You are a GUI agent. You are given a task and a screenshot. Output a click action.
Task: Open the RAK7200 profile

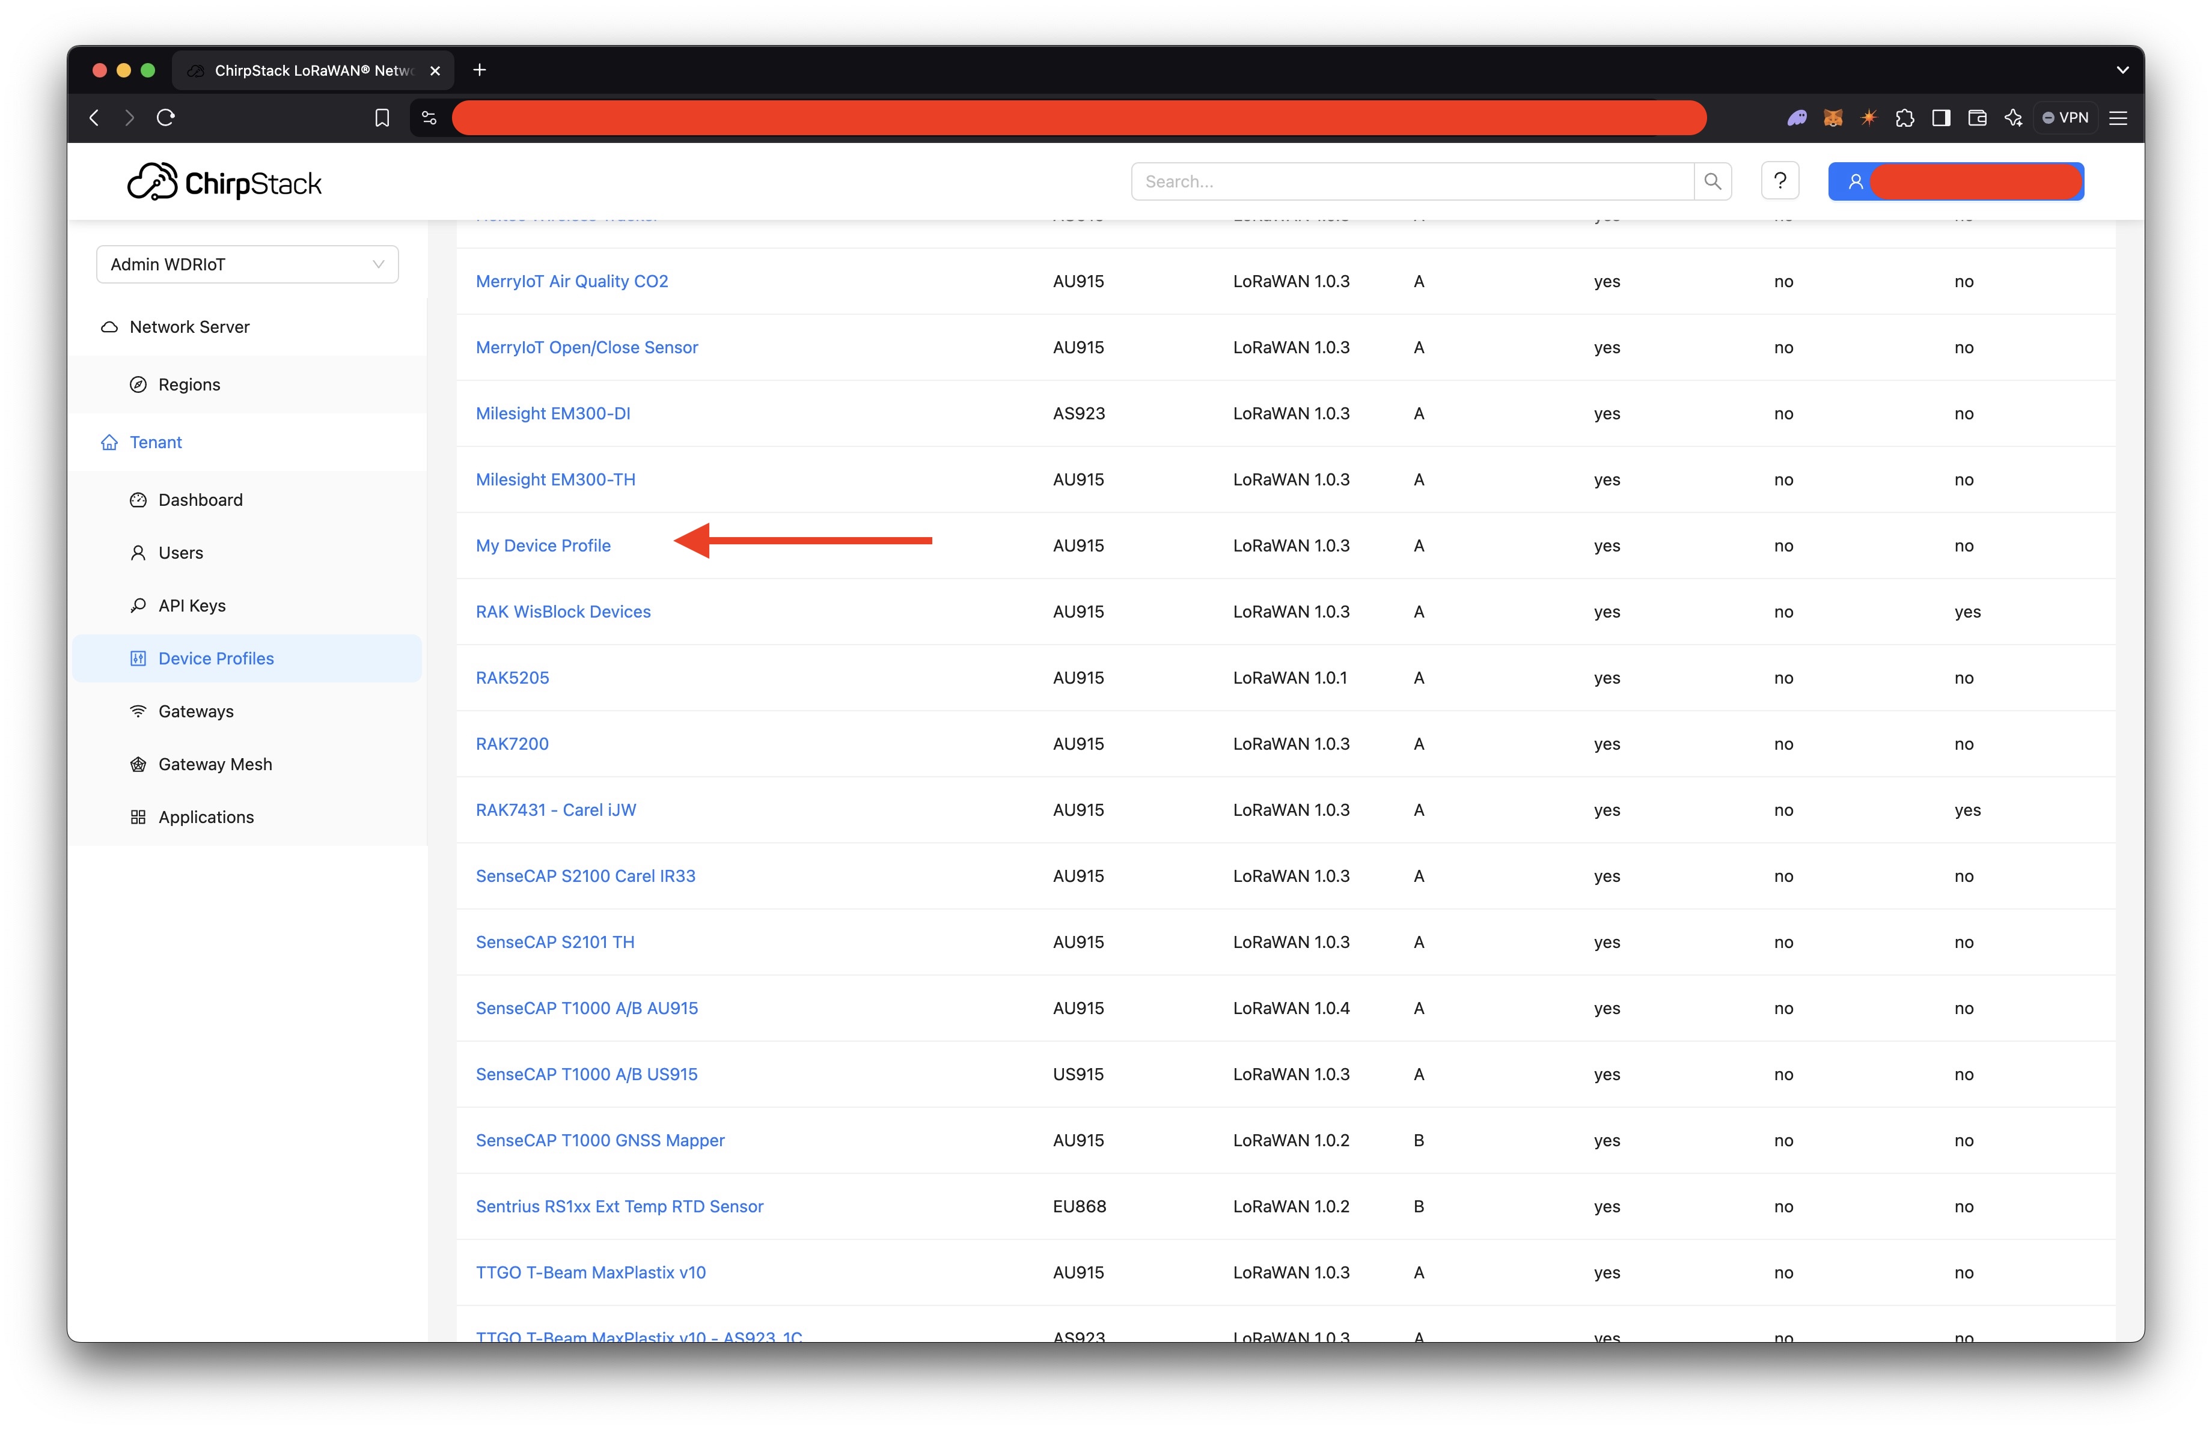click(512, 744)
